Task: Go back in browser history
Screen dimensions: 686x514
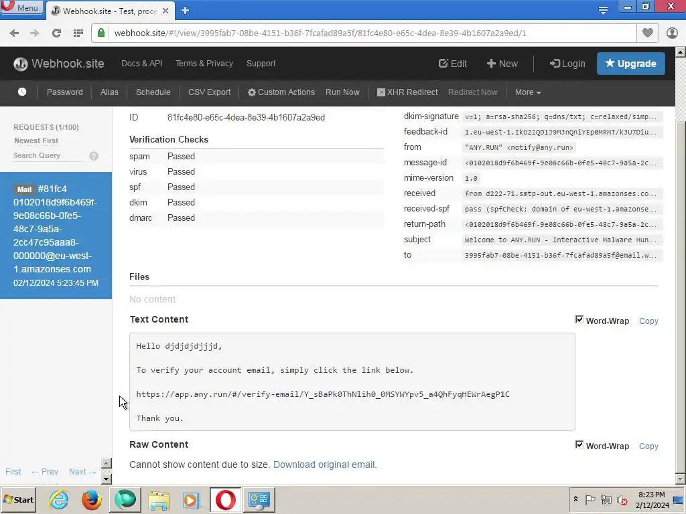Action: [x=14, y=33]
